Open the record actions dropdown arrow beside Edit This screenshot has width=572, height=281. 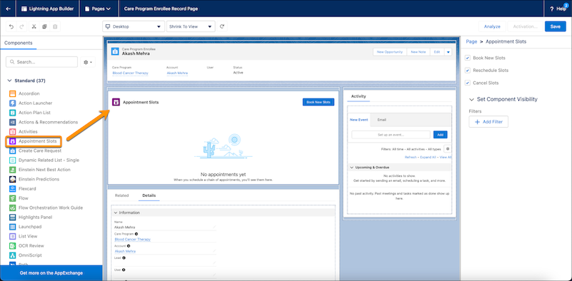[448, 52]
